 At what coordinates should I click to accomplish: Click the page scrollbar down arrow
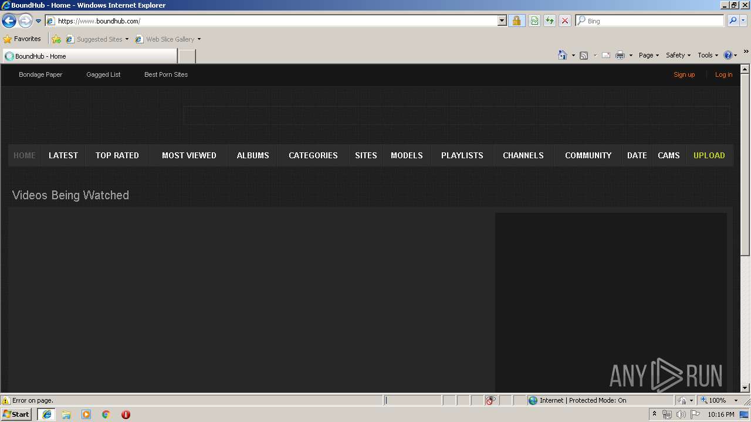click(x=745, y=387)
